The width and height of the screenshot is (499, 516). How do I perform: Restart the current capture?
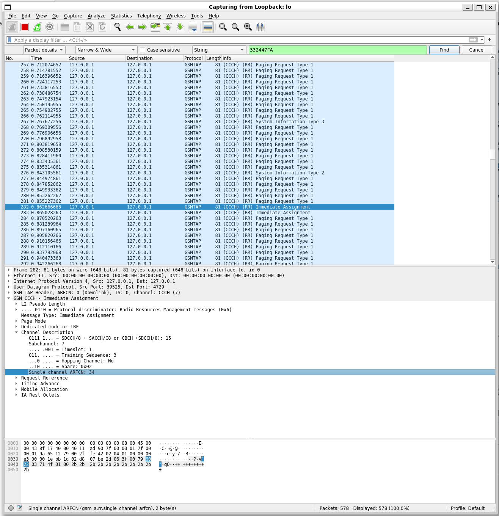[37, 27]
